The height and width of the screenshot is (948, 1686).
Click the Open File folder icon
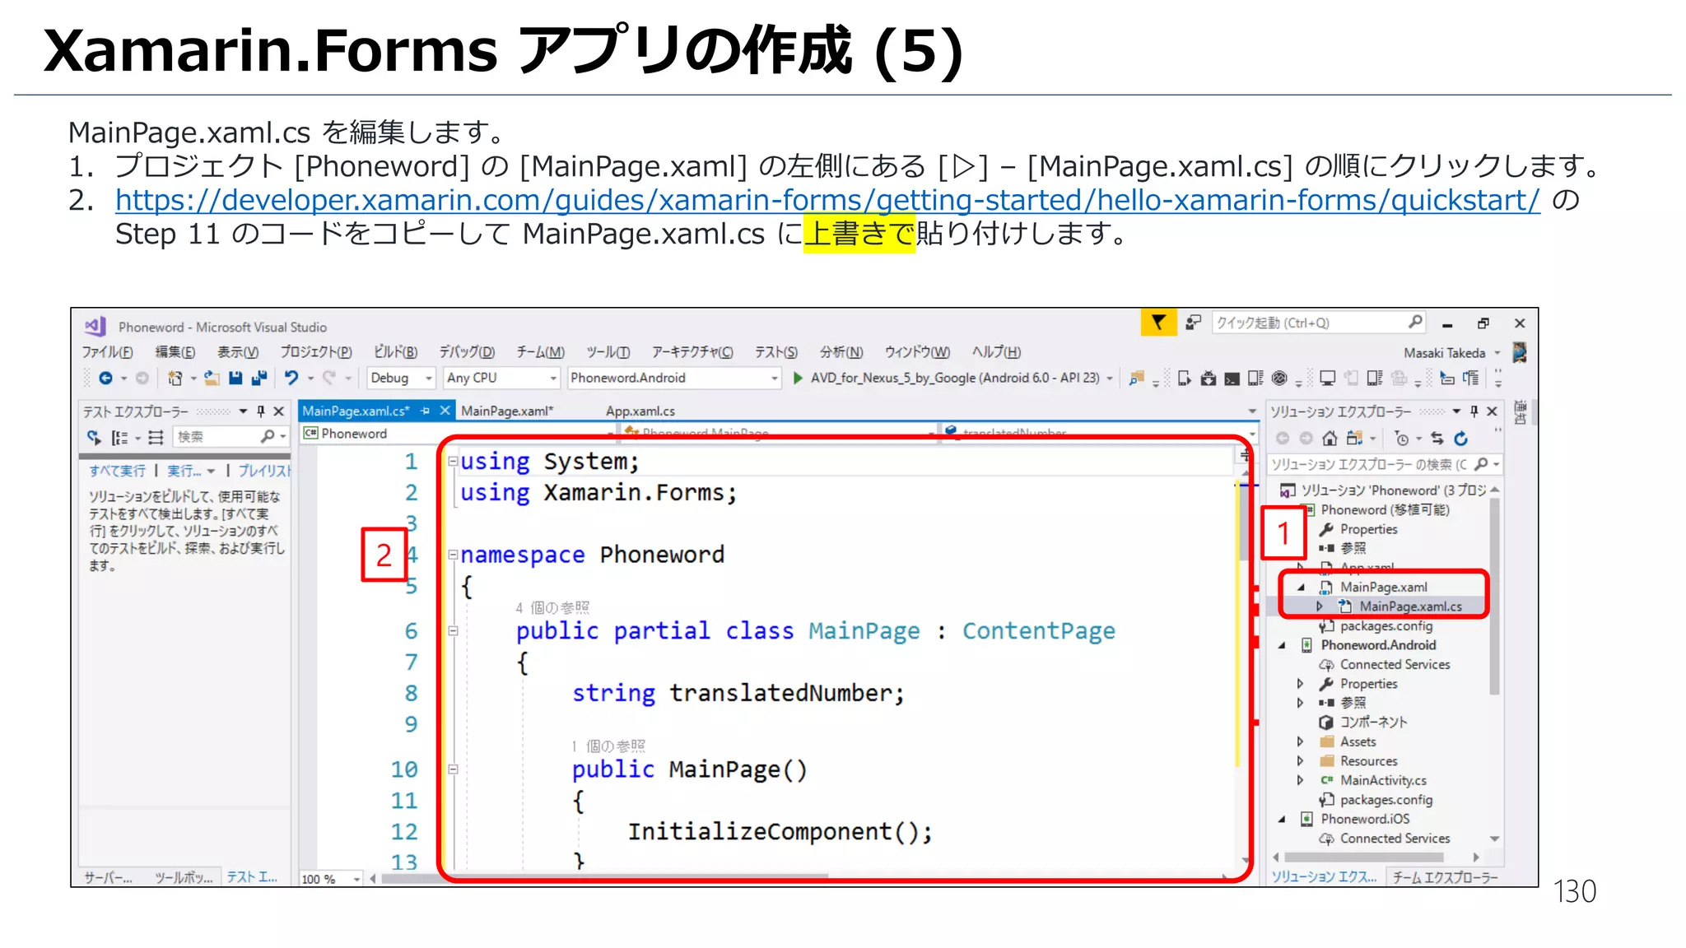(212, 378)
